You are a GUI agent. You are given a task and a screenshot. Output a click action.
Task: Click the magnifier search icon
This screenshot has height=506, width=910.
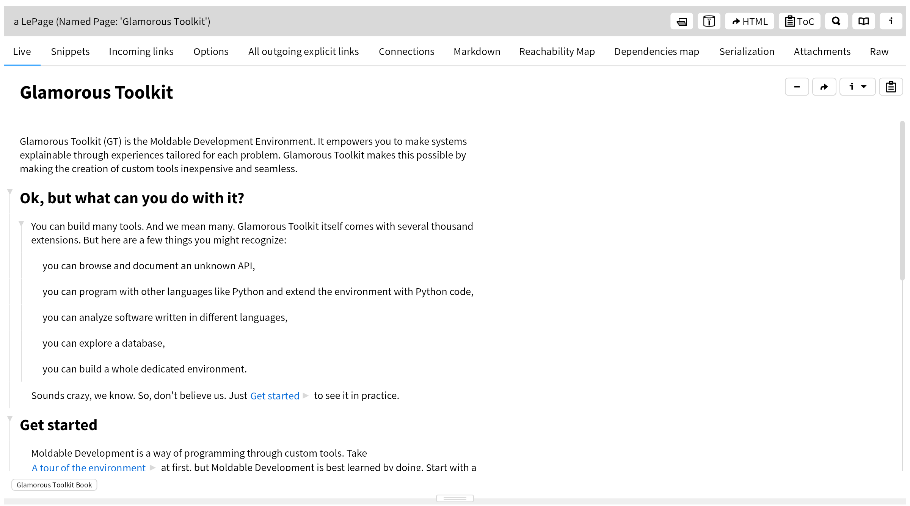click(x=836, y=22)
